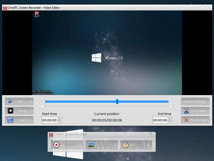Click the red X icon on No change

(x=186, y=120)
